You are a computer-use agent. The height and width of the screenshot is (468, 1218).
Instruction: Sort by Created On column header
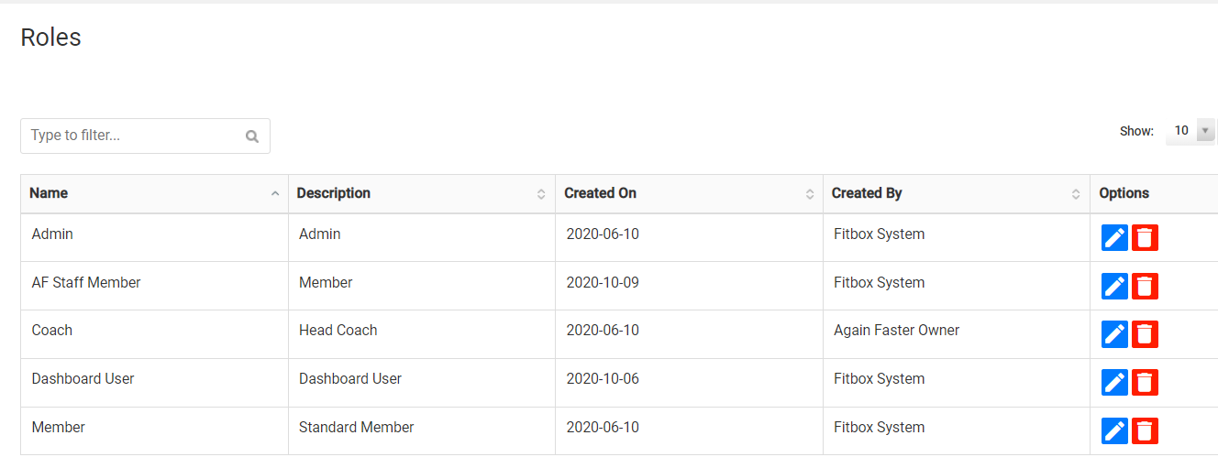[689, 193]
